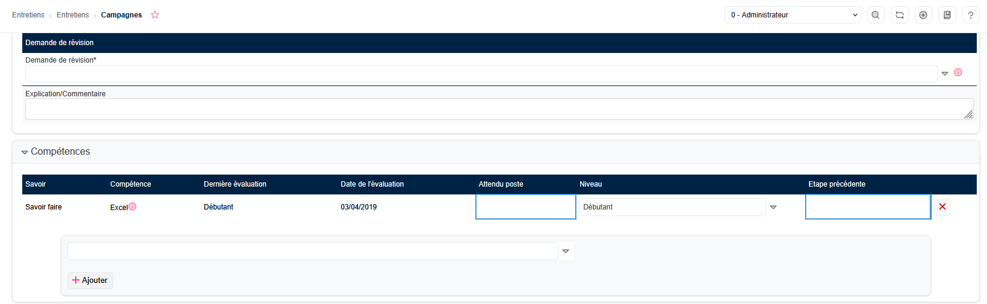987x304 pixels.
Task: Open the 0 - Administrateur dropdown
Action: (793, 15)
